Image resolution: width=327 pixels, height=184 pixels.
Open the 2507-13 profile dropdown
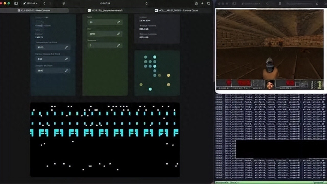[30, 3]
